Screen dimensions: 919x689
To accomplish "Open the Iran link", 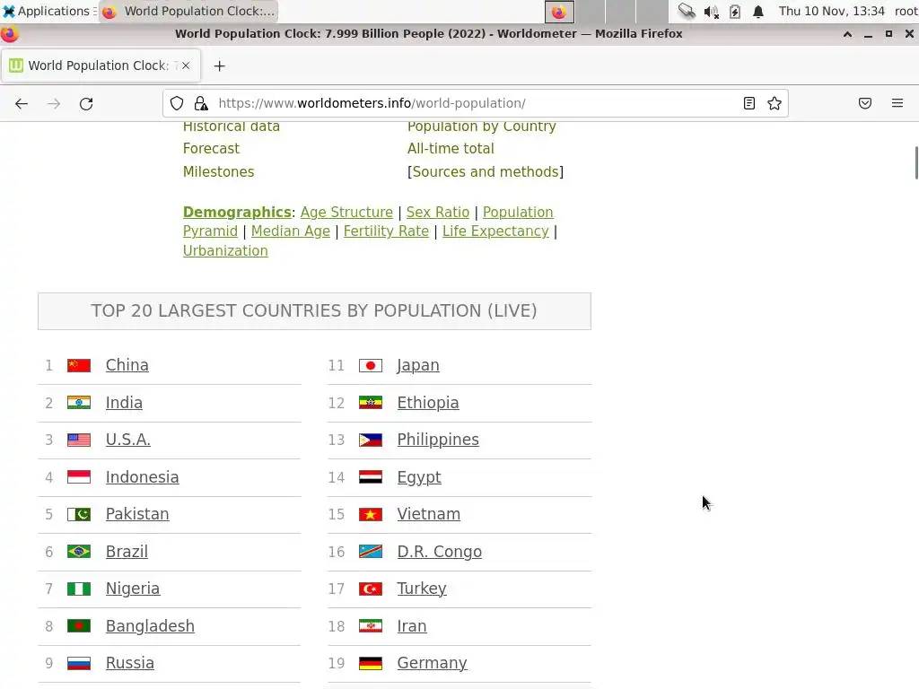I will (x=412, y=625).
